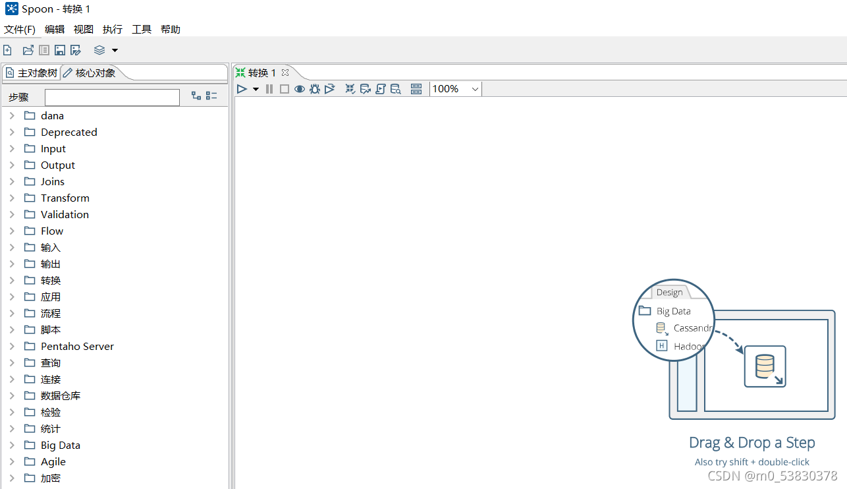Click the open file folder icon
This screenshot has width=847, height=489.
(x=28, y=50)
